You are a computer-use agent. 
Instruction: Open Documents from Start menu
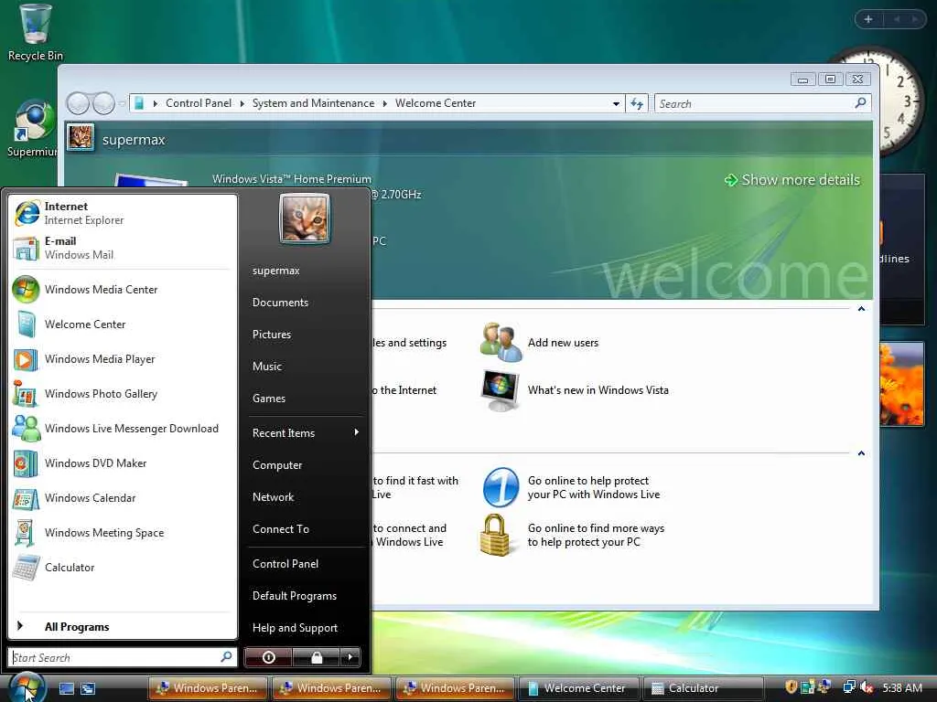coord(305,302)
